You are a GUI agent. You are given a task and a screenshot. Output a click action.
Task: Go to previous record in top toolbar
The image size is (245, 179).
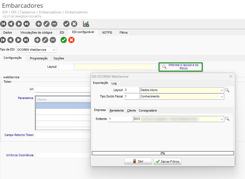[x=11, y=24]
